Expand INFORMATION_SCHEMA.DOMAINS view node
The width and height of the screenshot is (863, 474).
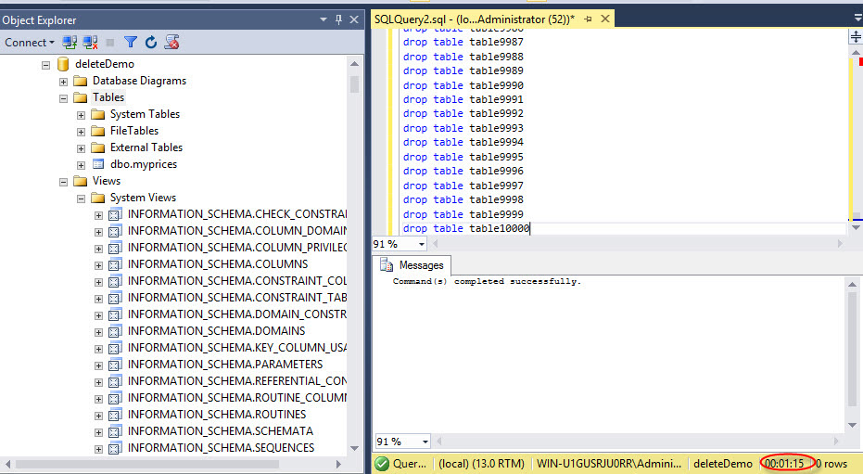pos(98,332)
